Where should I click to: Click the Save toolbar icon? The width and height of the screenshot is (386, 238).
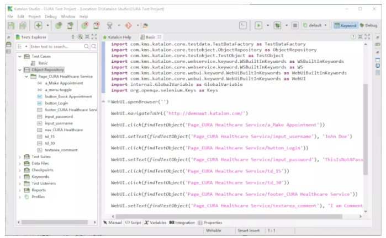click(11, 25)
